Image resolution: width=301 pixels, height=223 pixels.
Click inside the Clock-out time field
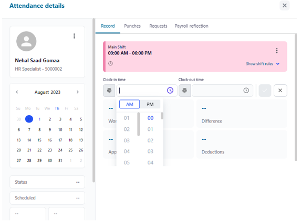click(x=217, y=91)
